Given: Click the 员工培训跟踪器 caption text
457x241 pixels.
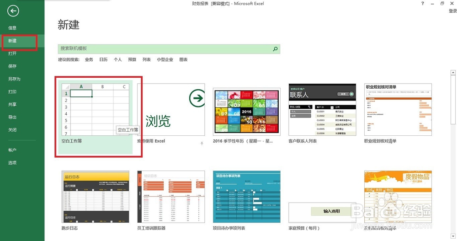Looking at the screenshot, I should (x=151, y=228).
